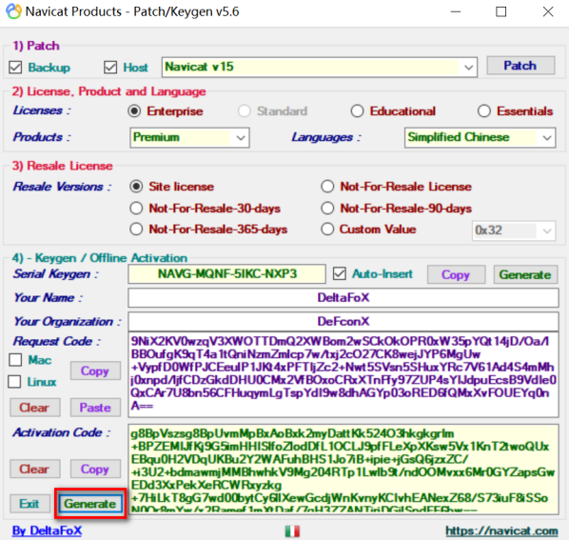Pick the Not-For-Resale-90-days option

[x=327, y=209]
